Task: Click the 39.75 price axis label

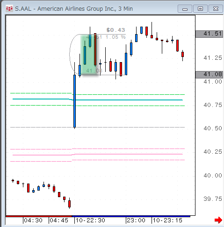Action: click(x=213, y=199)
